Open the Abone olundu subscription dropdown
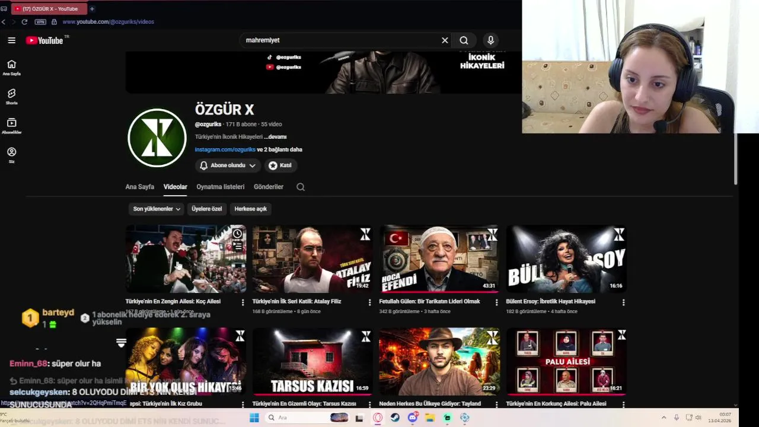The width and height of the screenshot is (759, 427). (228, 165)
